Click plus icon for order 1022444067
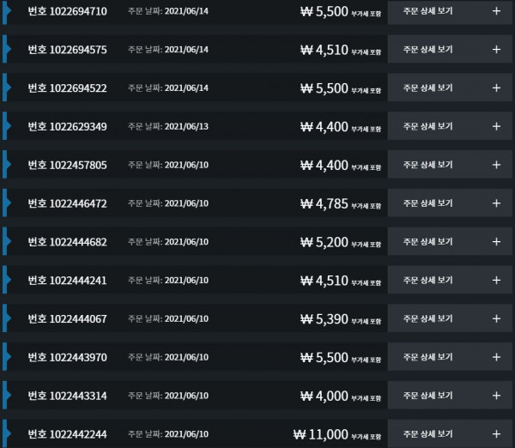The height and width of the screenshot is (448, 515). click(x=496, y=318)
